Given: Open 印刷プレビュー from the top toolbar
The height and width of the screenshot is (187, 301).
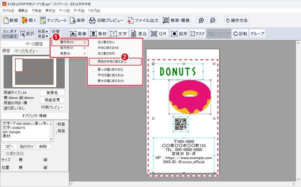Looking at the screenshot, I should [x=106, y=21].
